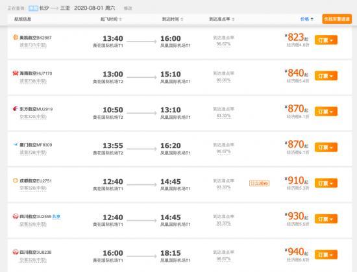This screenshot has height=272, width=357.
Task: Book the ¥910 Chengdu Airlines flight
Action: pos(326,183)
